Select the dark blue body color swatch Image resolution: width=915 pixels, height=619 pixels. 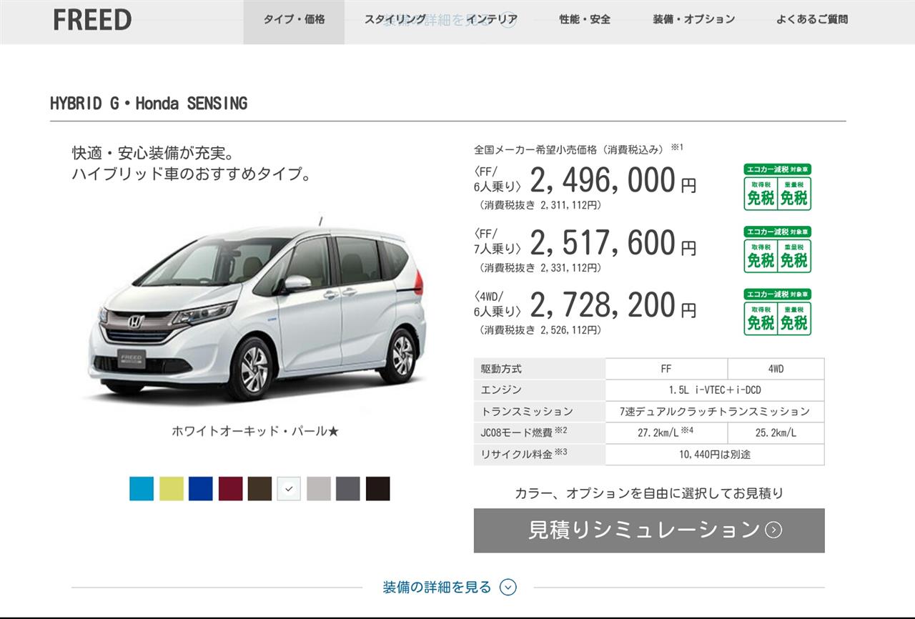coord(201,489)
